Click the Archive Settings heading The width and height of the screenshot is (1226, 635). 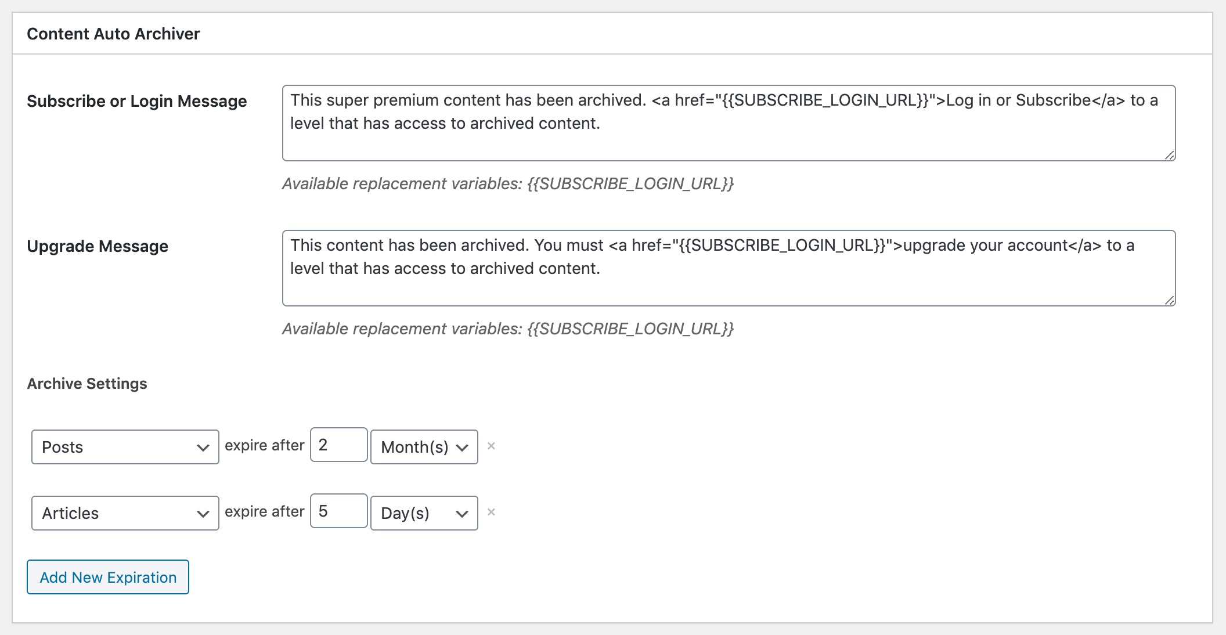pyautogui.click(x=87, y=384)
